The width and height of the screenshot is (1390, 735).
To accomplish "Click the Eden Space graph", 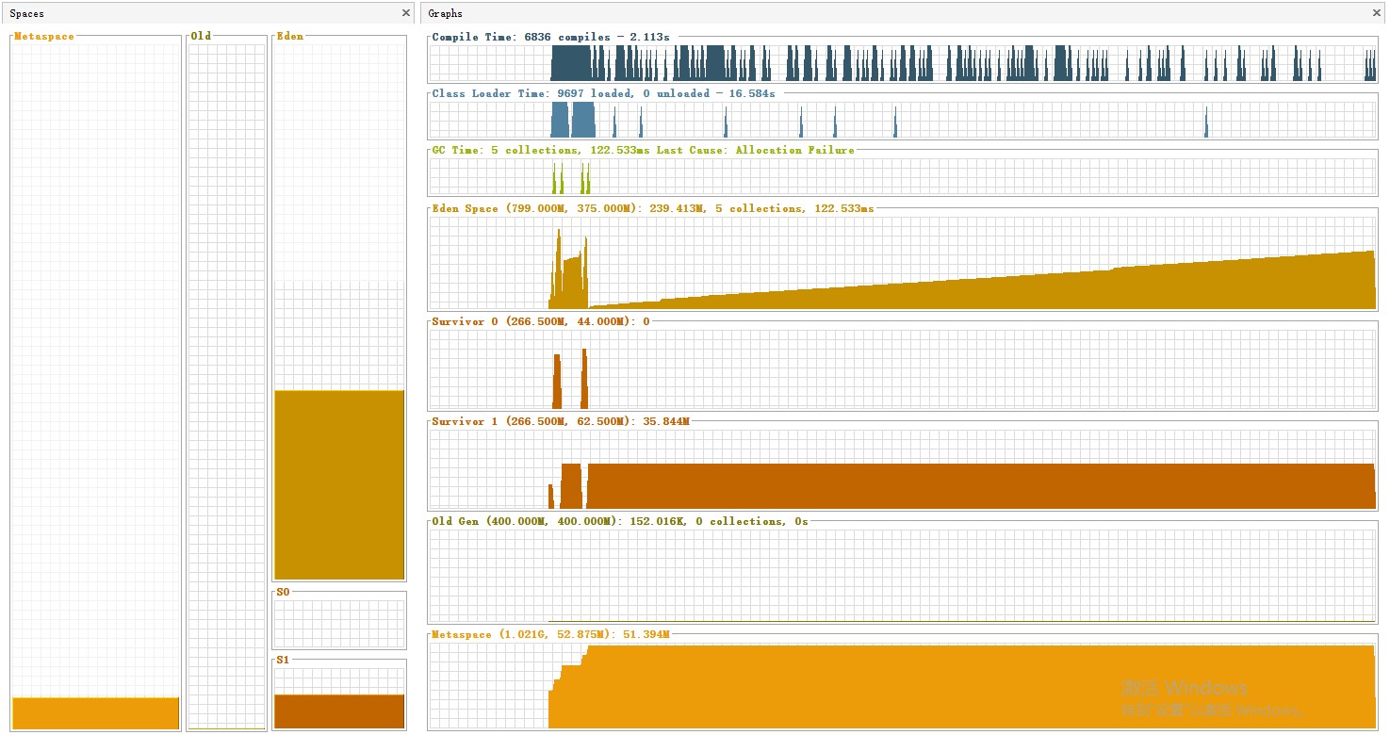I will pyautogui.click(x=902, y=263).
